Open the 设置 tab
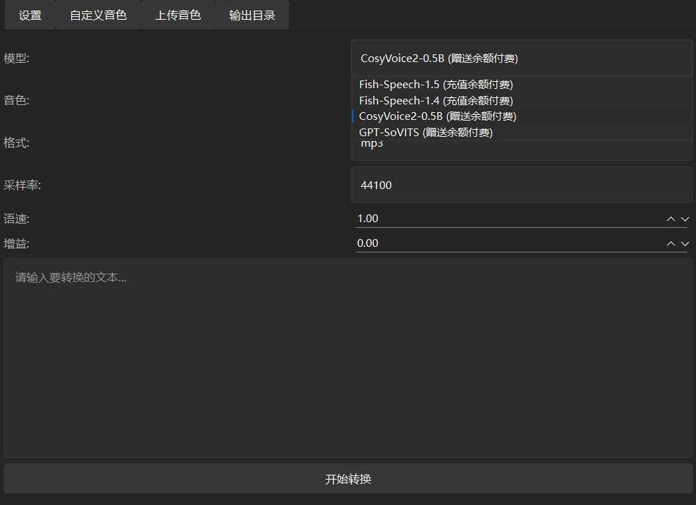 (30, 15)
